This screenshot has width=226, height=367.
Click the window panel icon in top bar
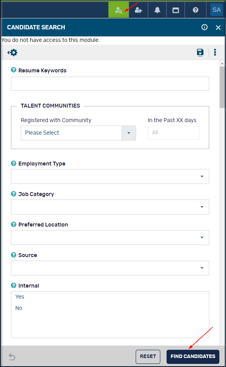coord(176,10)
